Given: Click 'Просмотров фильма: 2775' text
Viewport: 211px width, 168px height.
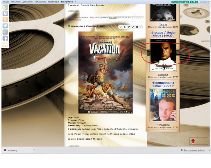Looking at the screenshot, I should tap(163, 77).
